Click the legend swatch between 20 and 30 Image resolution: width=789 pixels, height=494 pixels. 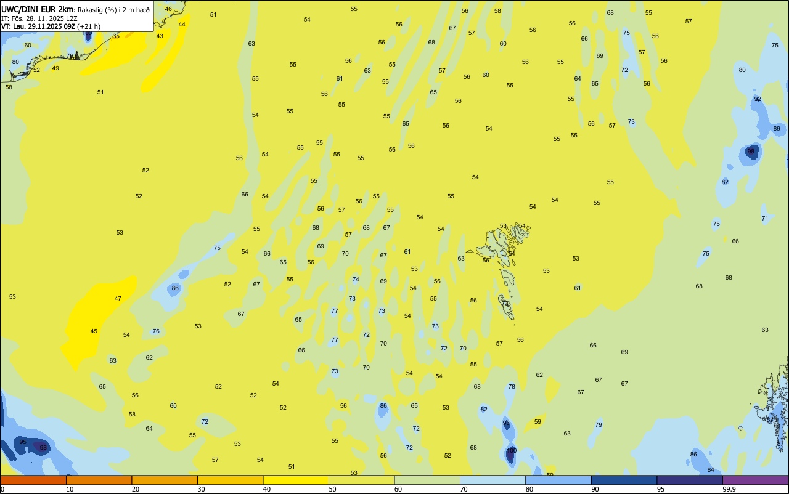pyautogui.click(x=165, y=480)
